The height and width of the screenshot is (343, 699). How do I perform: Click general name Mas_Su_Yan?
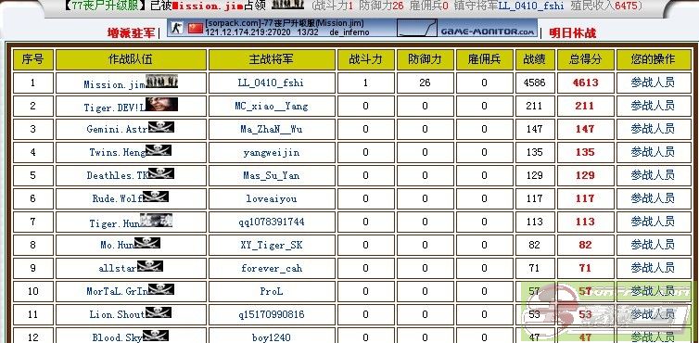(271, 176)
